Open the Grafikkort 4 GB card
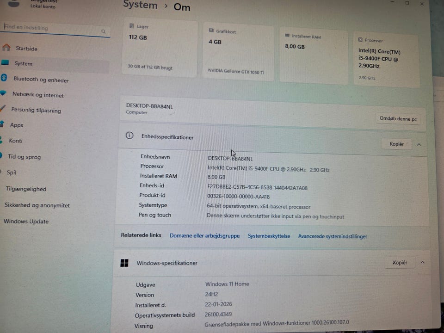The image size is (444, 333). [239, 52]
